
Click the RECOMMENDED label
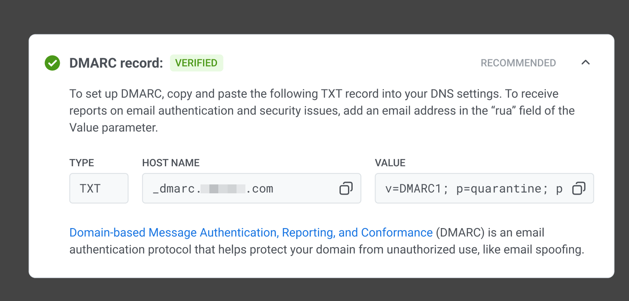tap(518, 63)
